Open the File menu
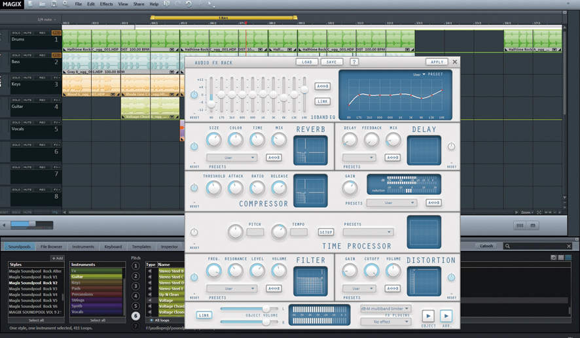The height and width of the screenshot is (338, 580). tap(79, 4)
